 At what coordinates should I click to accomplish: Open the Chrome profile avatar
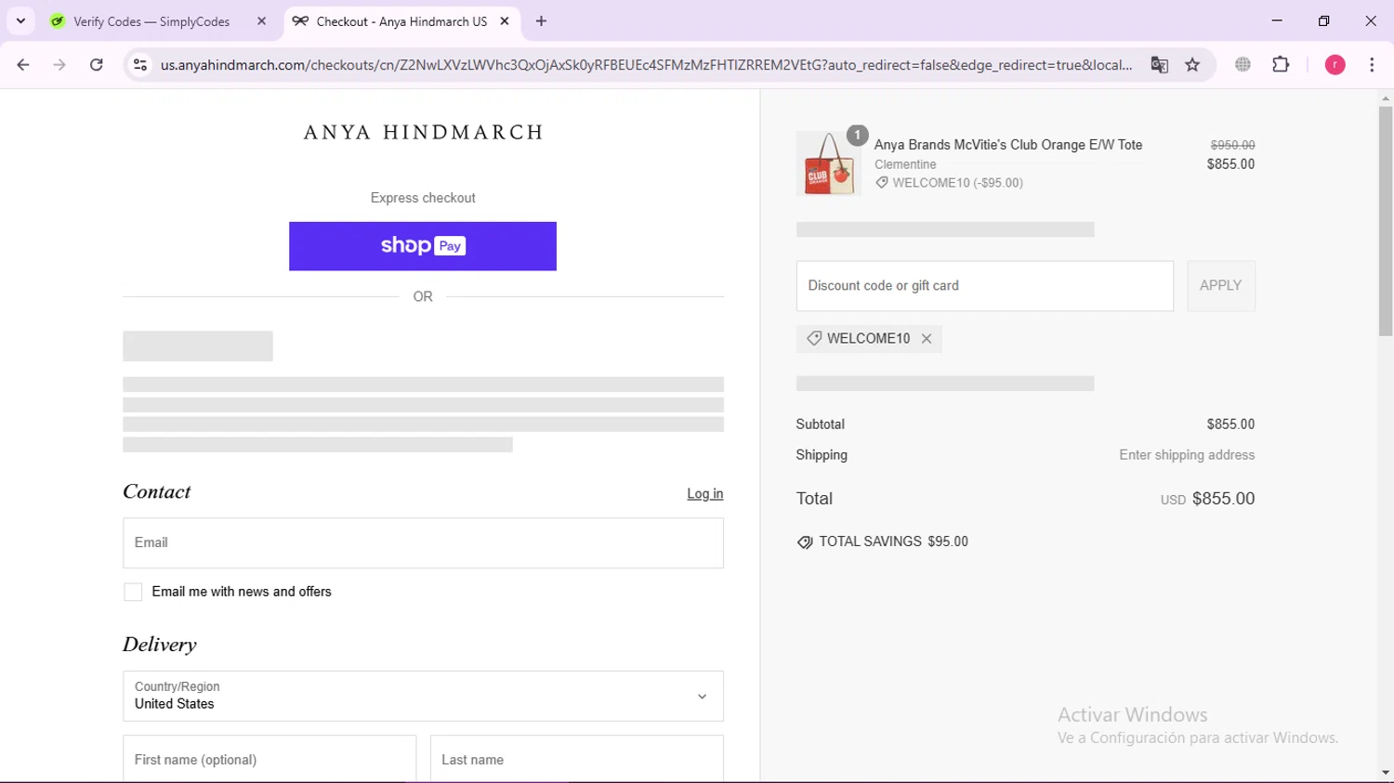click(1335, 65)
